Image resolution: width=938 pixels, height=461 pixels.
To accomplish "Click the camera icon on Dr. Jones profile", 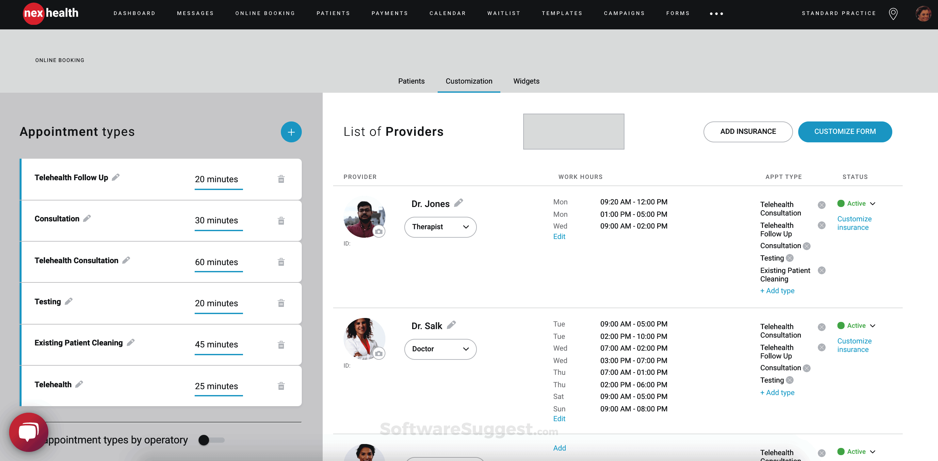I will pyautogui.click(x=379, y=232).
